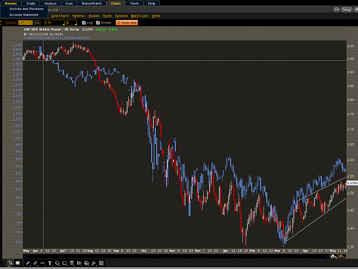Open the 1 Yr time frame dropdown
The image size is (358, 269).
54,22
